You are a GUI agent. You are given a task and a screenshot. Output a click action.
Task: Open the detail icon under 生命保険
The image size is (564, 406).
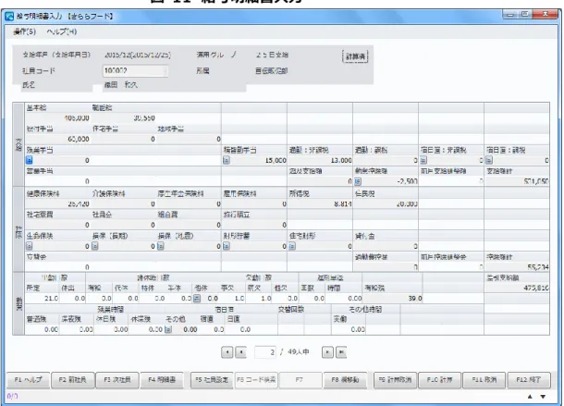[x=30, y=246]
